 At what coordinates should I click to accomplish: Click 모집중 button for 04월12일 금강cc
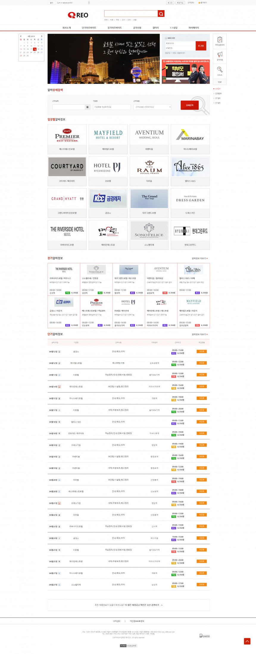pos(202,351)
